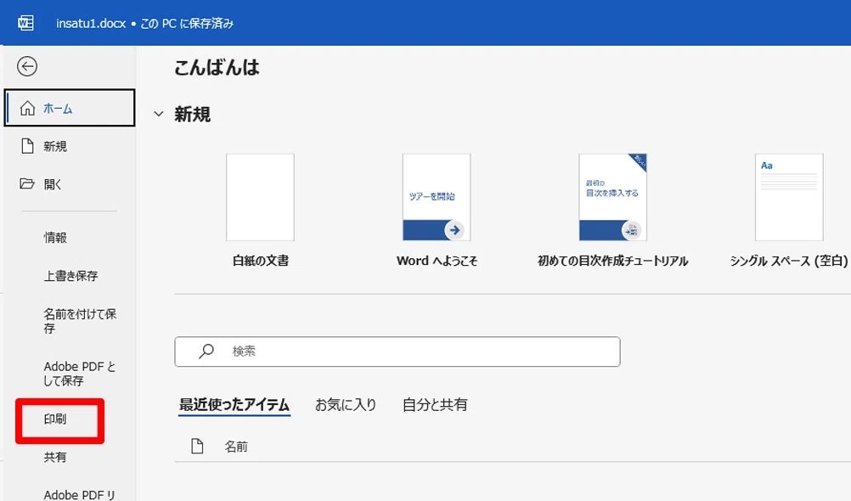Click the arrow circle on the tour thumbnail

pos(454,230)
